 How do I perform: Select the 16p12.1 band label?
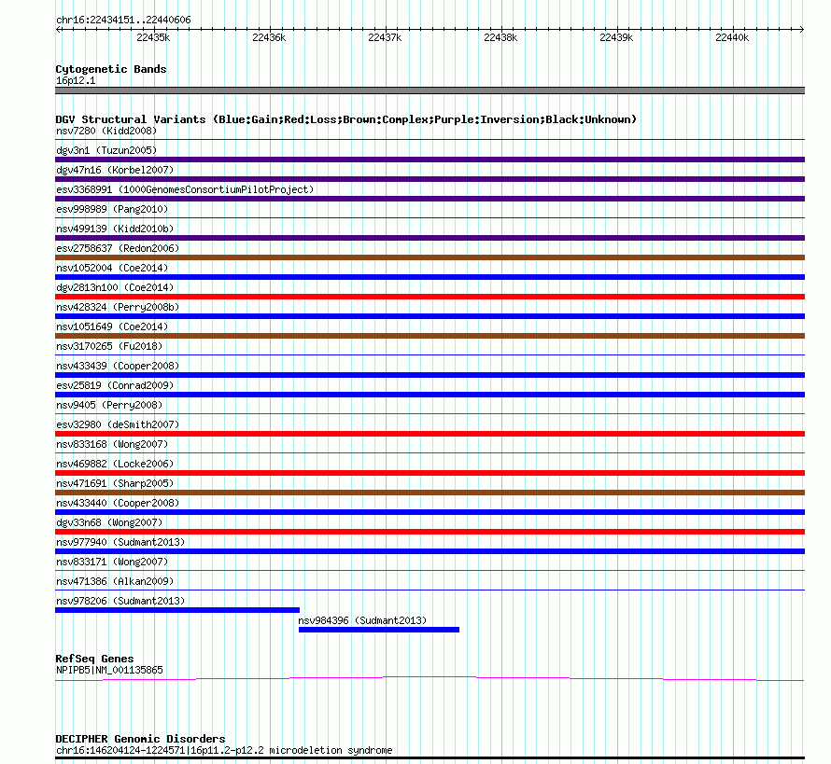point(76,80)
